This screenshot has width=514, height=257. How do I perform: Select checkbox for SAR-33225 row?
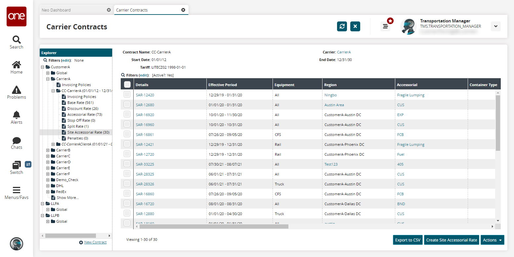127,164
